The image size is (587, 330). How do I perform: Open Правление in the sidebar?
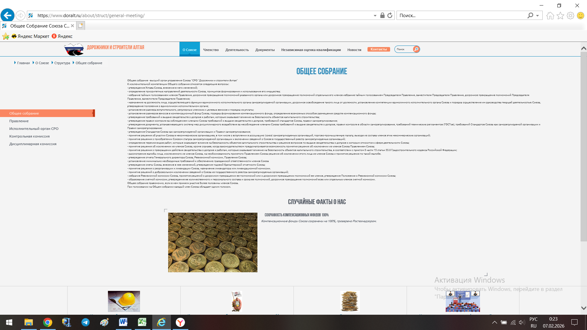pyautogui.click(x=19, y=121)
